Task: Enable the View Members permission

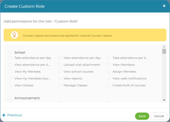Action: pyautogui.click(x=109, y=65)
